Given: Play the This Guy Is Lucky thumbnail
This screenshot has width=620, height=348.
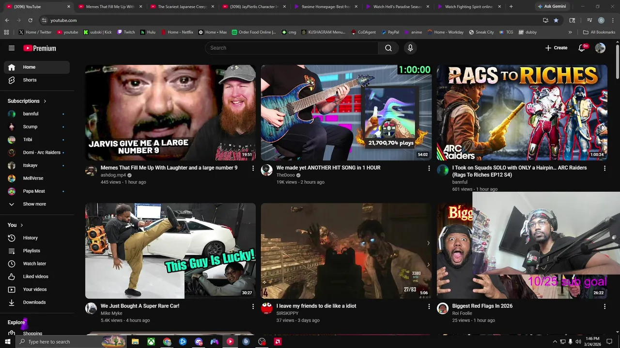Looking at the screenshot, I should point(170,251).
